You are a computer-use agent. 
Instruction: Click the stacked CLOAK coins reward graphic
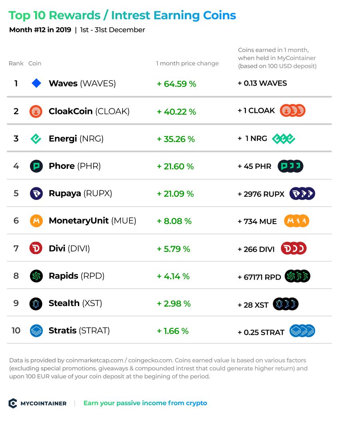[293, 111]
